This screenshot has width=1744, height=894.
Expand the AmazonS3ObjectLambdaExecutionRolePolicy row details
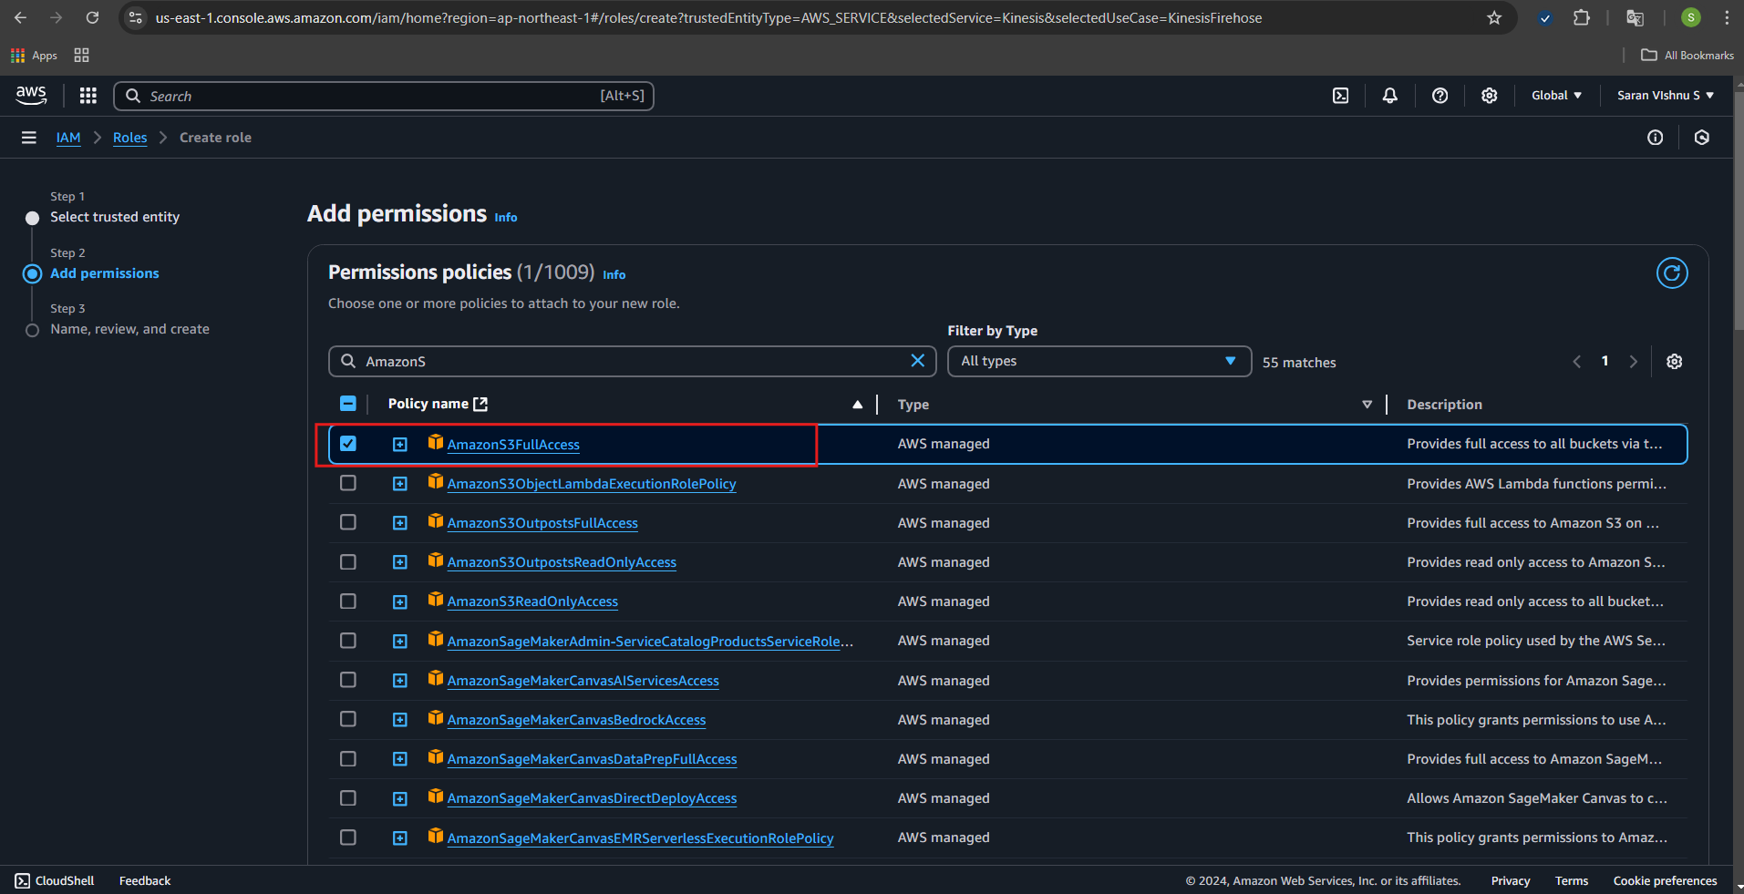pyautogui.click(x=400, y=484)
